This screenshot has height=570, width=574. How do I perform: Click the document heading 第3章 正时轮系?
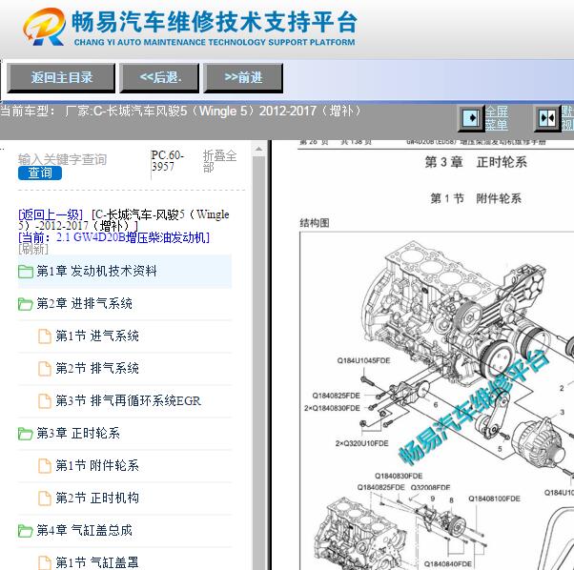coord(476,162)
